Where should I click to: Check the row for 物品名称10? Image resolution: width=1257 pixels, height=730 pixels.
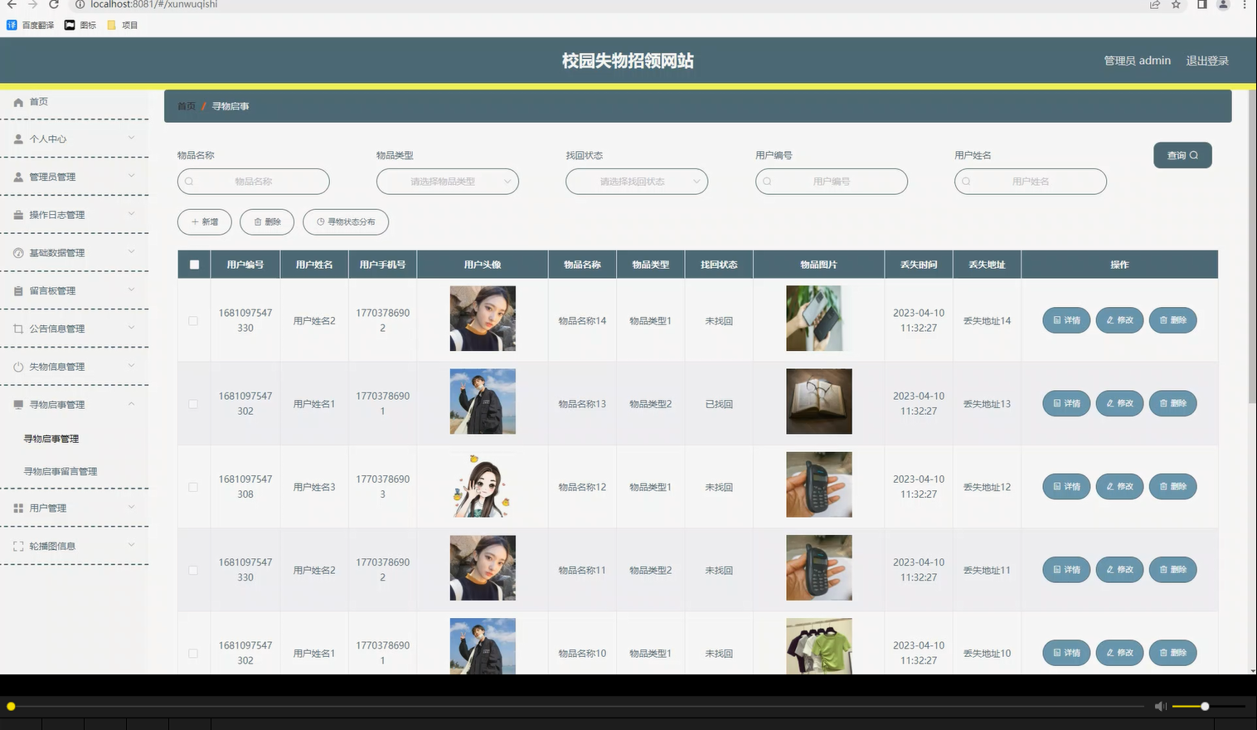pos(193,654)
